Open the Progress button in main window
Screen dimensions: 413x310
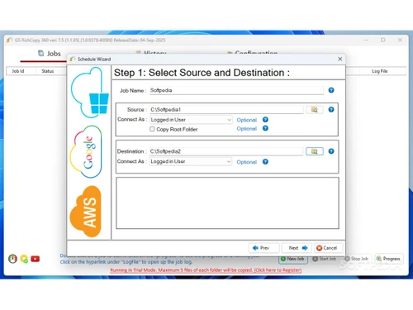click(388, 259)
